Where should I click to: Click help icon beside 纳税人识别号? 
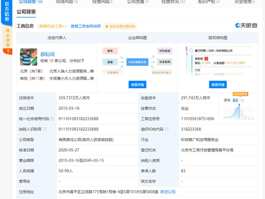pyautogui.click(x=45, y=129)
